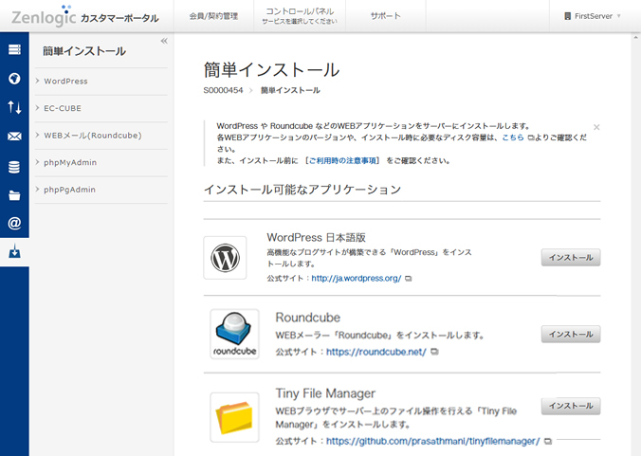Click the Tiny File Manager folder thumbnail

click(234, 417)
